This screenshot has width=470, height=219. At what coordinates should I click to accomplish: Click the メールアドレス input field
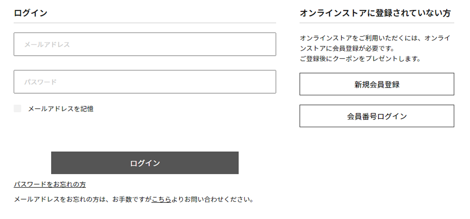coord(145,44)
